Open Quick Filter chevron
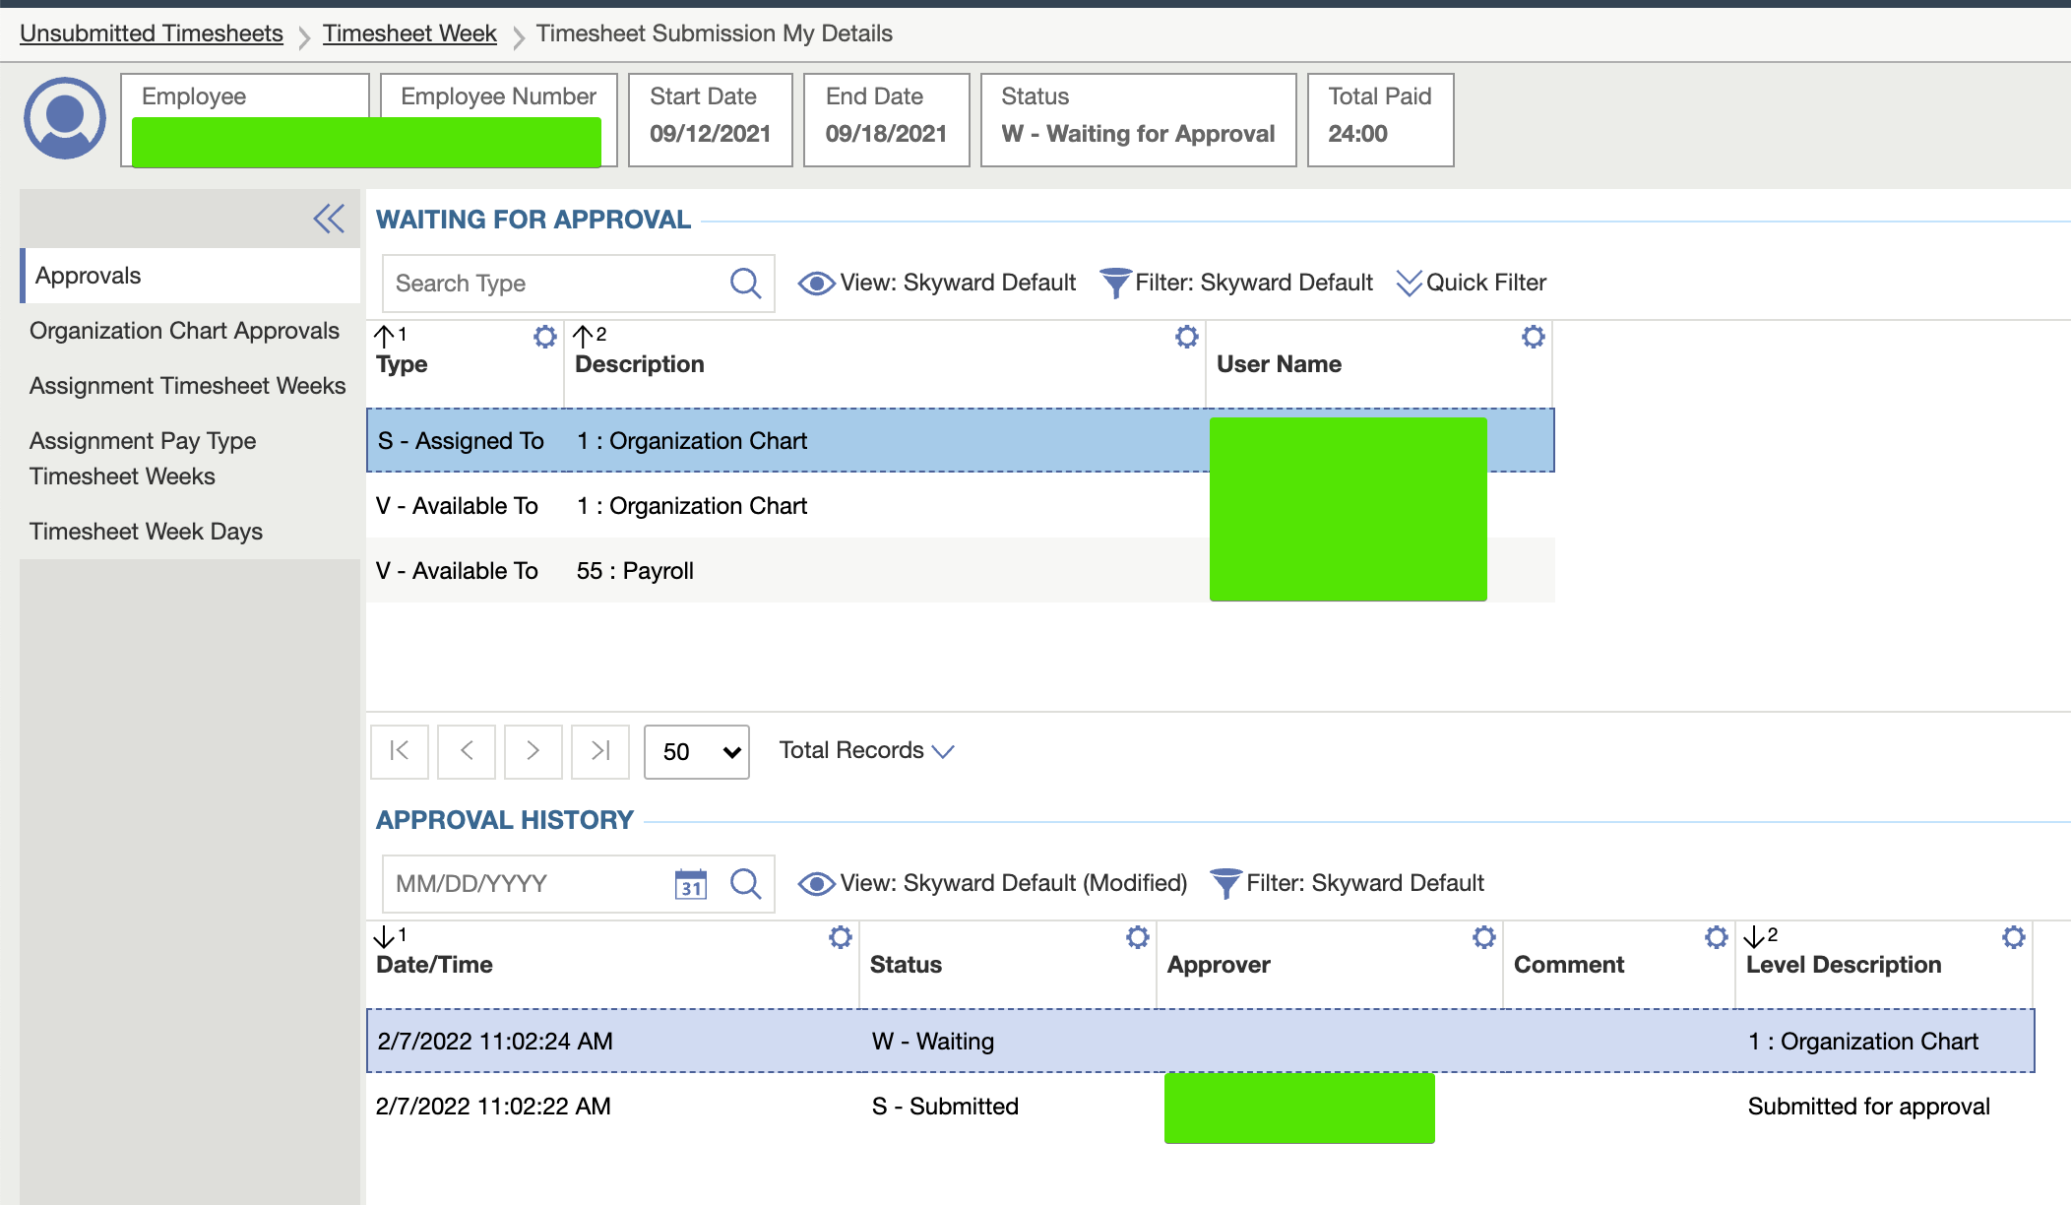 point(1409,284)
